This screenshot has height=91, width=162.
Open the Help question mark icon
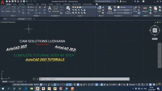pos(143,1)
